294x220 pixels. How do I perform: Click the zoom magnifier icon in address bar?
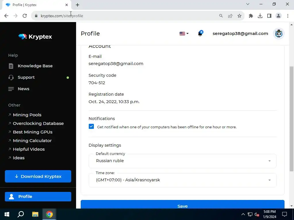(x=221, y=16)
